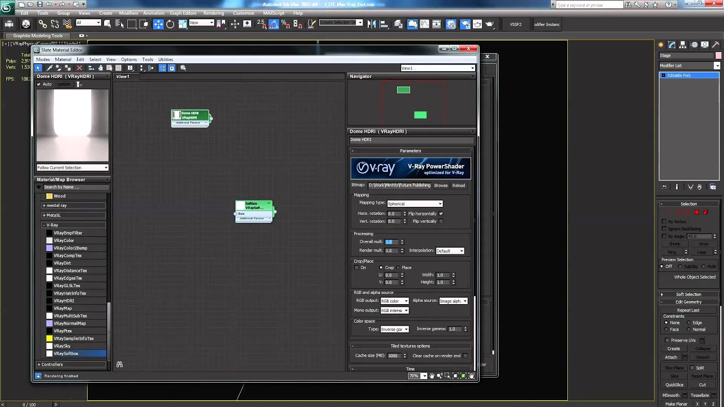Click the MSmooth button
The width and height of the screenshot is (724, 407).
tap(671, 395)
